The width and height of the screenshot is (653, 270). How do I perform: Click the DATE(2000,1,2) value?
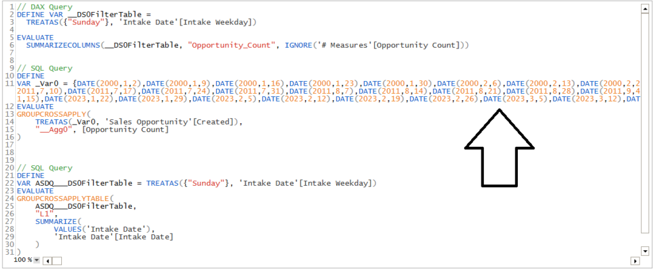pos(110,84)
